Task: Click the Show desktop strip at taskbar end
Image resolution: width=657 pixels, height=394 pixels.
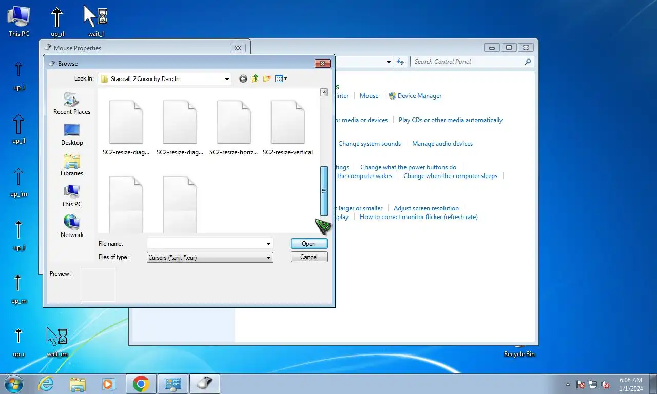Action: (653, 384)
